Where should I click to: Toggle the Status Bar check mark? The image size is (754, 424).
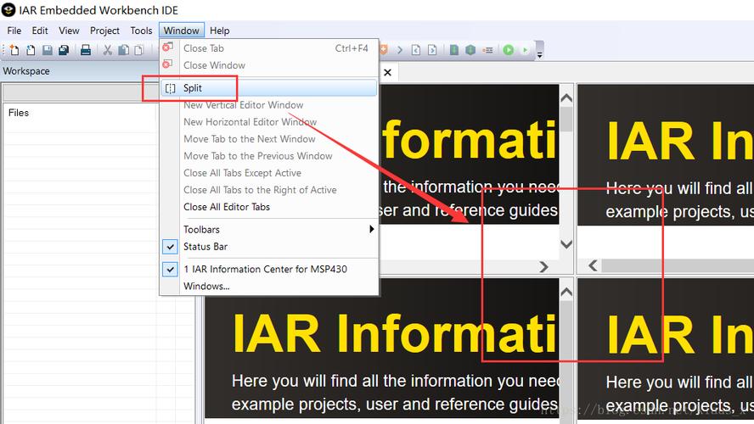coord(170,247)
